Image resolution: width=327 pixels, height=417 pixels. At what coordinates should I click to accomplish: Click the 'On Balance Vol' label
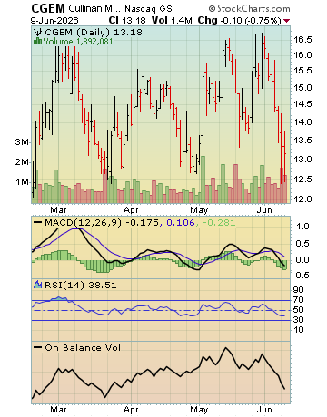83,347
